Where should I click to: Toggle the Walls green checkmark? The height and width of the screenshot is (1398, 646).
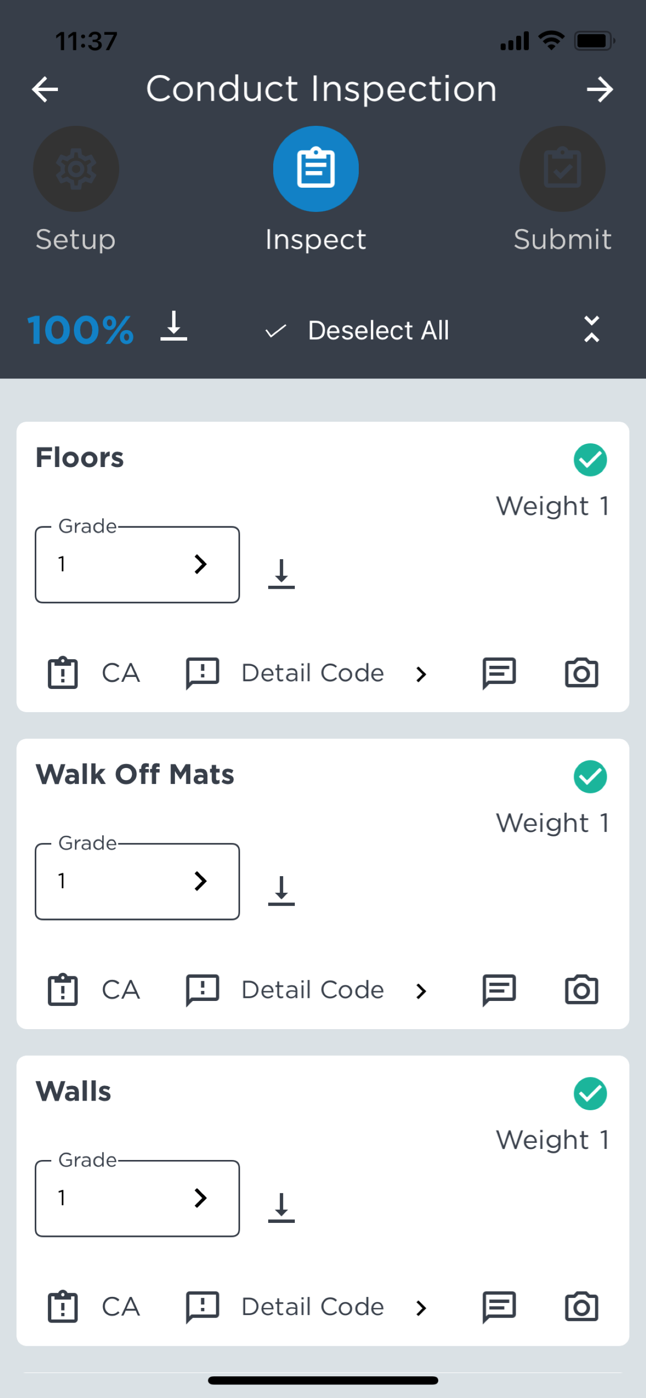[x=590, y=1094]
